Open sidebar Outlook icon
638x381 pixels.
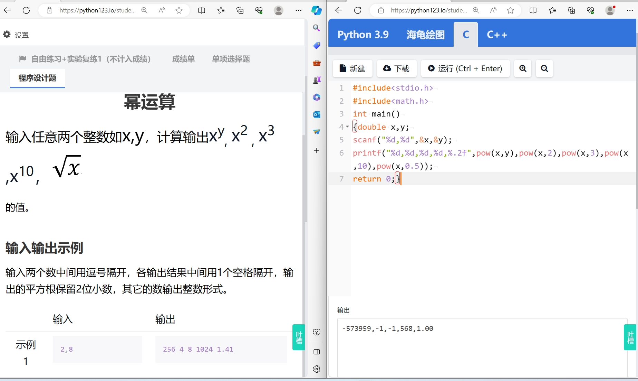[317, 114]
